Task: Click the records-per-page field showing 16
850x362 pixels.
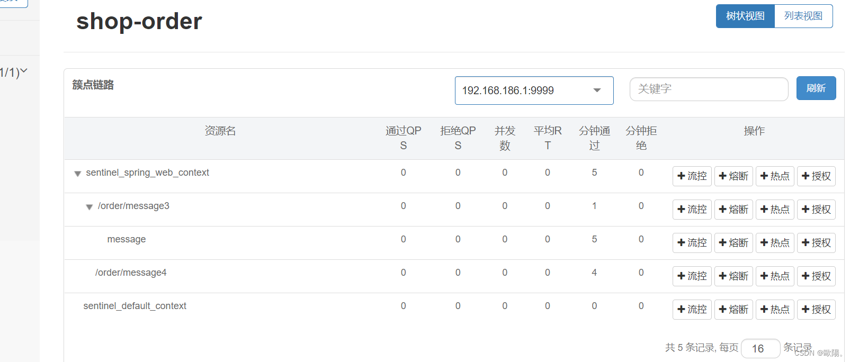Action: [x=760, y=349]
